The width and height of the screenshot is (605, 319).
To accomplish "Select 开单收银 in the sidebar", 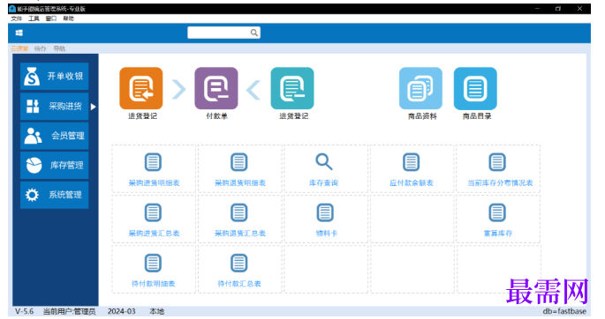I will 55,76.
